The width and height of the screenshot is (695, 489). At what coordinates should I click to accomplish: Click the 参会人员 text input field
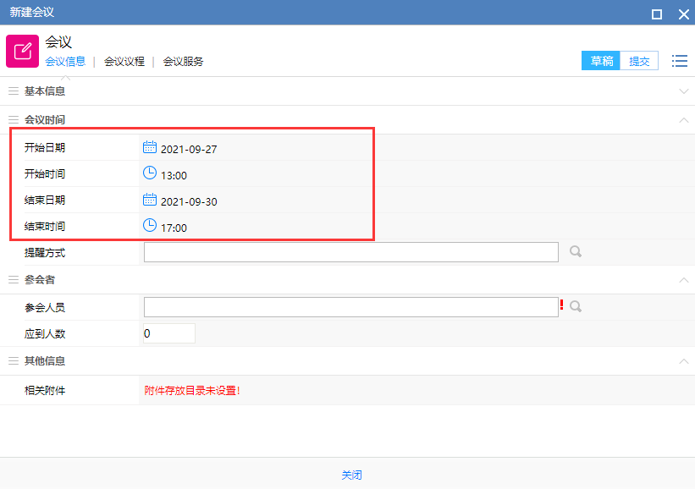point(350,306)
